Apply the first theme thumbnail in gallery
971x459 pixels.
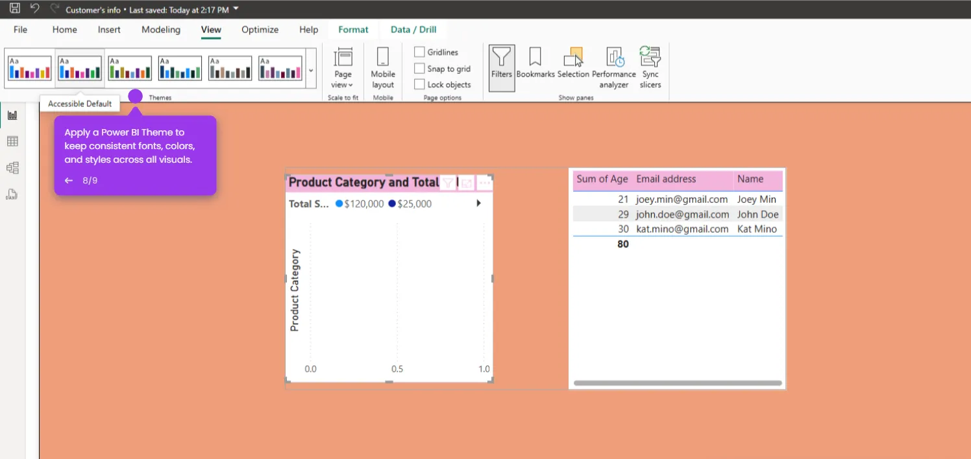(30, 68)
